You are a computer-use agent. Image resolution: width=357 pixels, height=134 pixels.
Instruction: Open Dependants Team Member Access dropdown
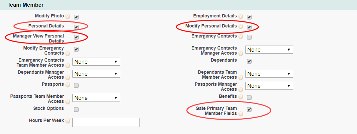click(269, 74)
